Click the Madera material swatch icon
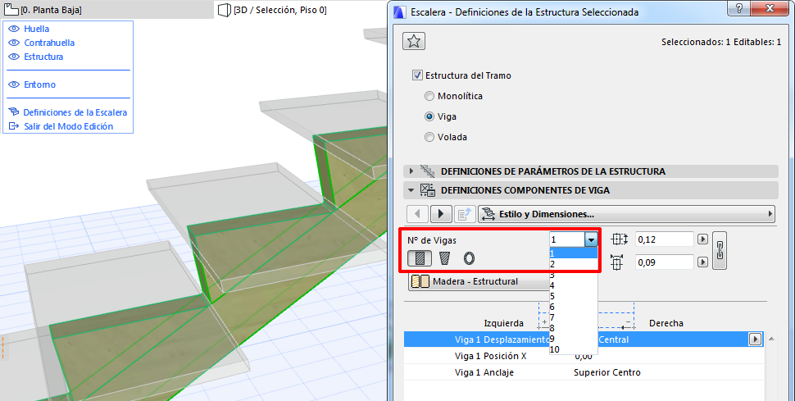The image size is (795, 401). pyautogui.click(x=420, y=281)
